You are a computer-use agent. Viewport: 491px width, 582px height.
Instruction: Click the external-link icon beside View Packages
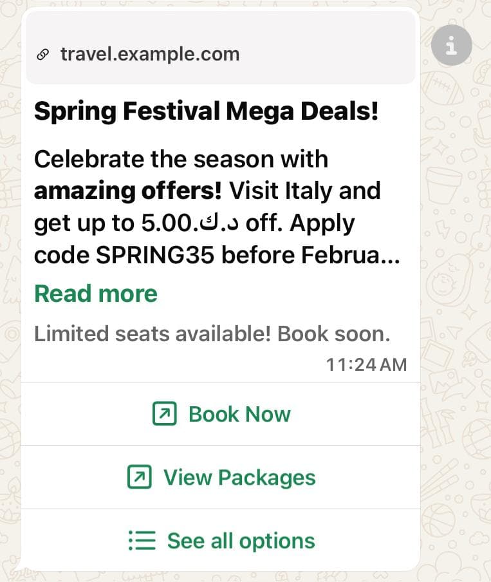[x=141, y=477]
